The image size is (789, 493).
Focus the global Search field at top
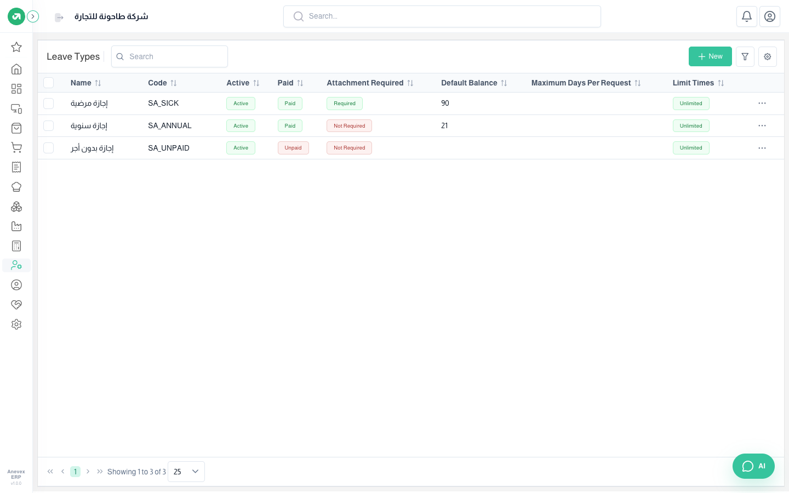442,16
